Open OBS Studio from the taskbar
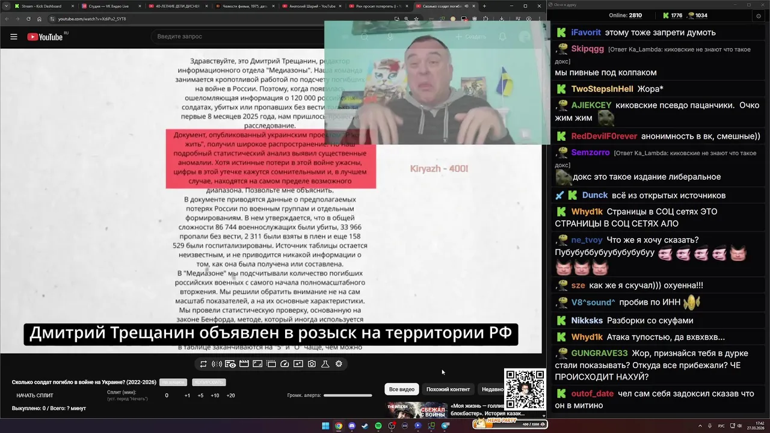The height and width of the screenshot is (433, 770). coord(392,426)
